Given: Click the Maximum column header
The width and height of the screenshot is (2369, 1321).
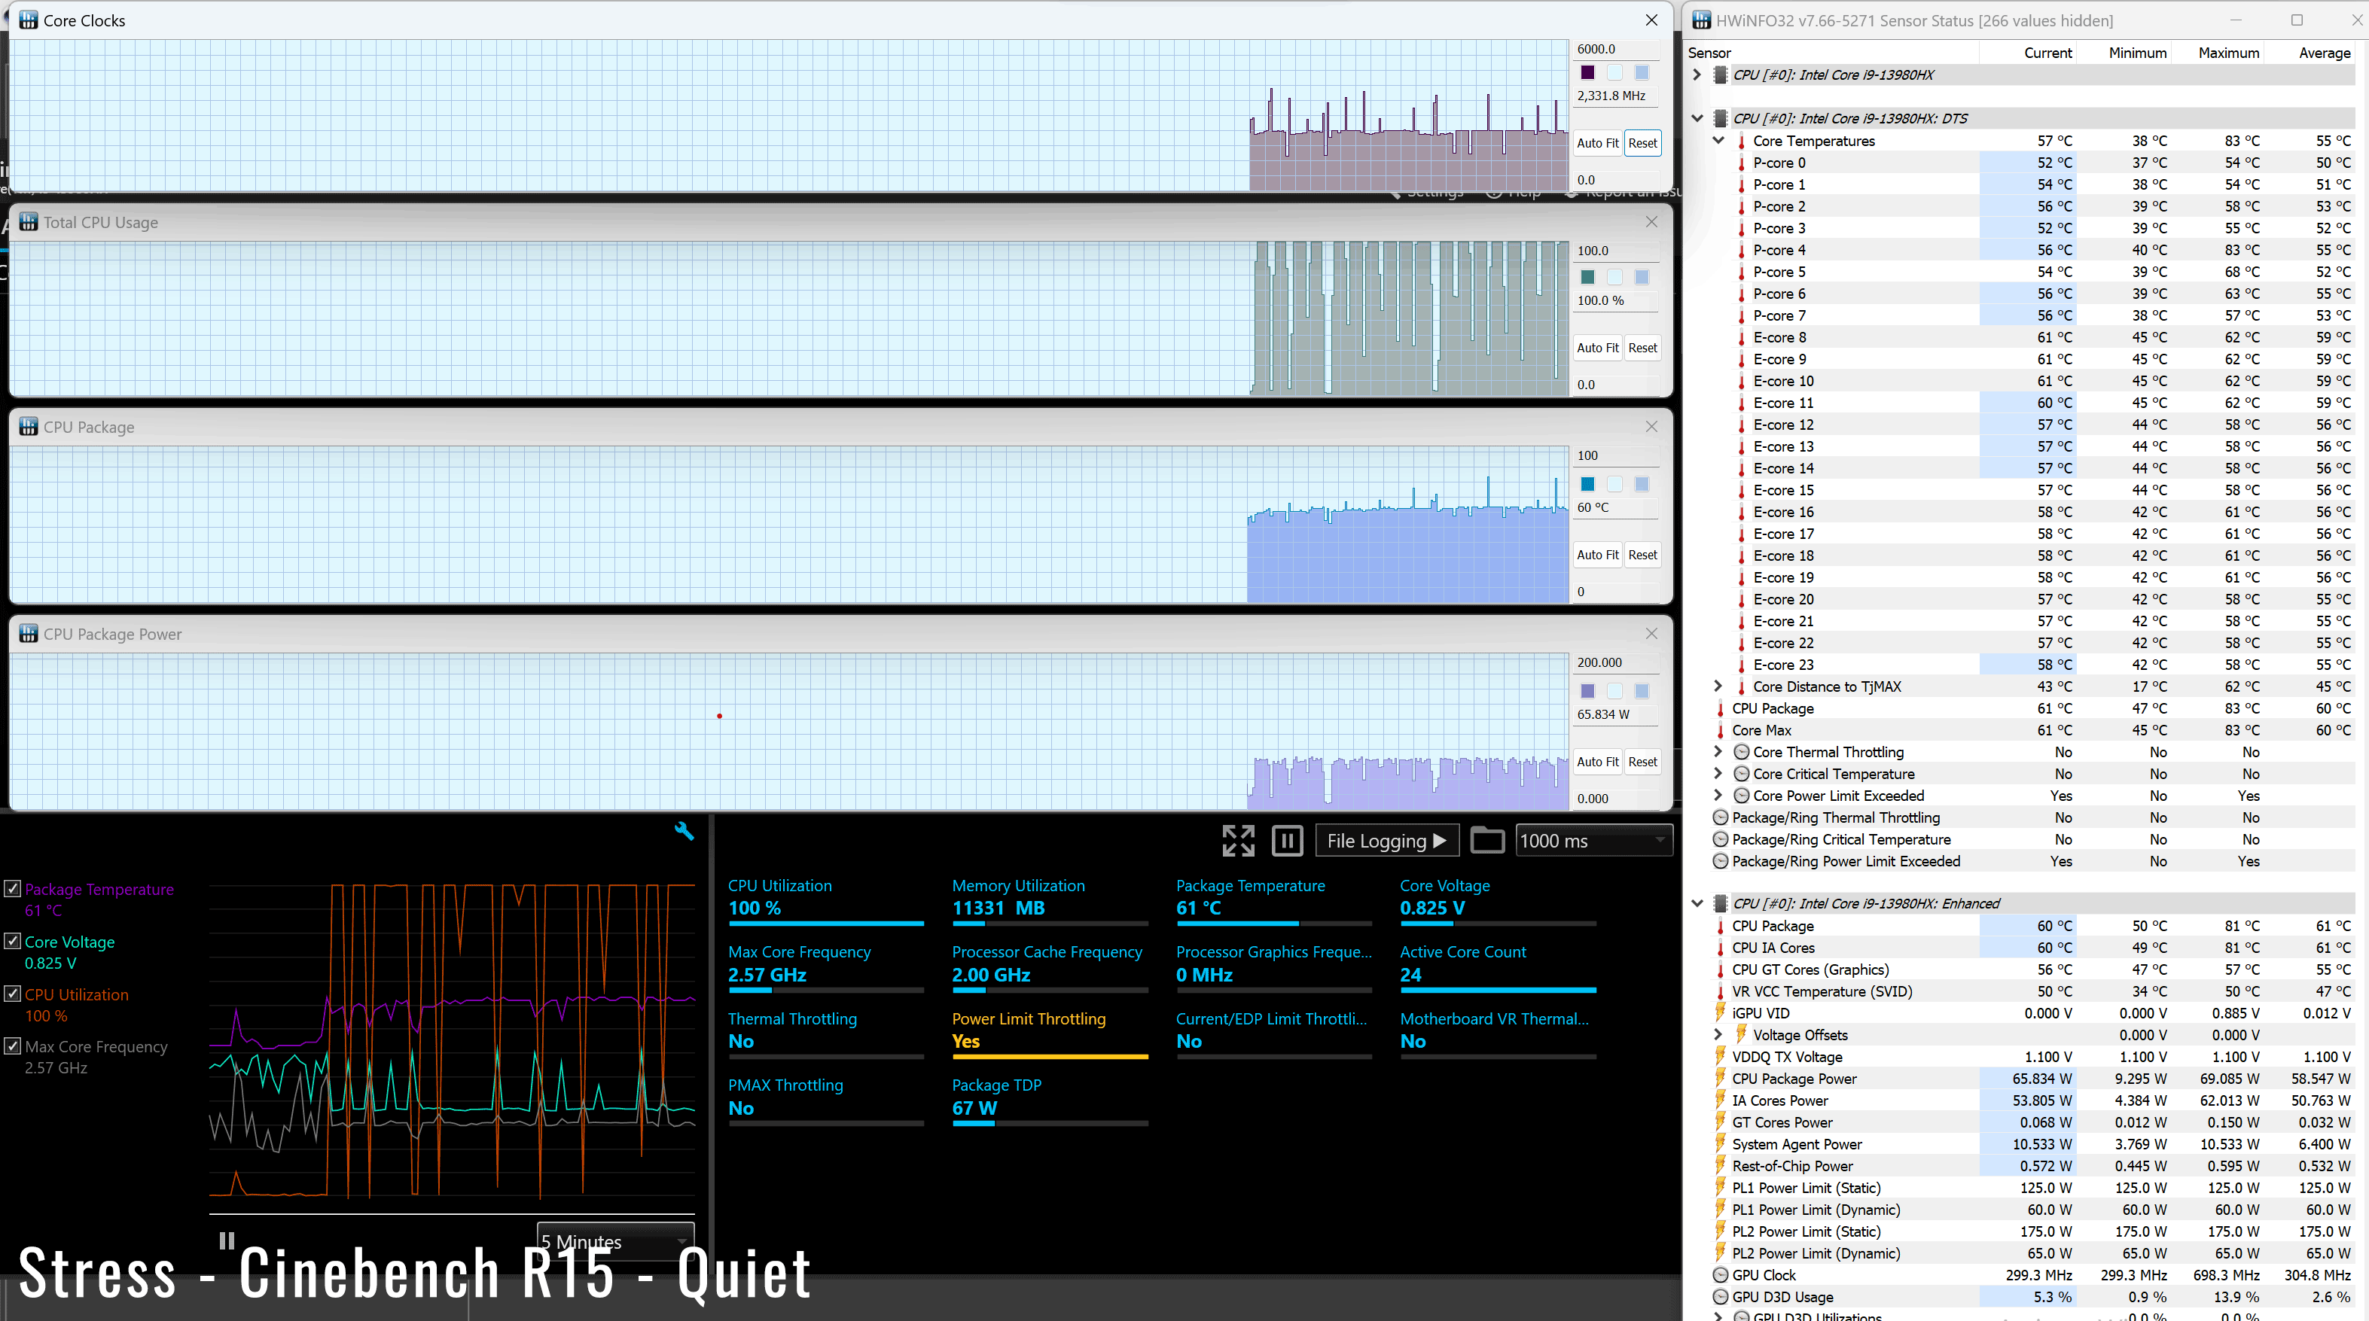Looking at the screenshot, I should coord(2227,53).
